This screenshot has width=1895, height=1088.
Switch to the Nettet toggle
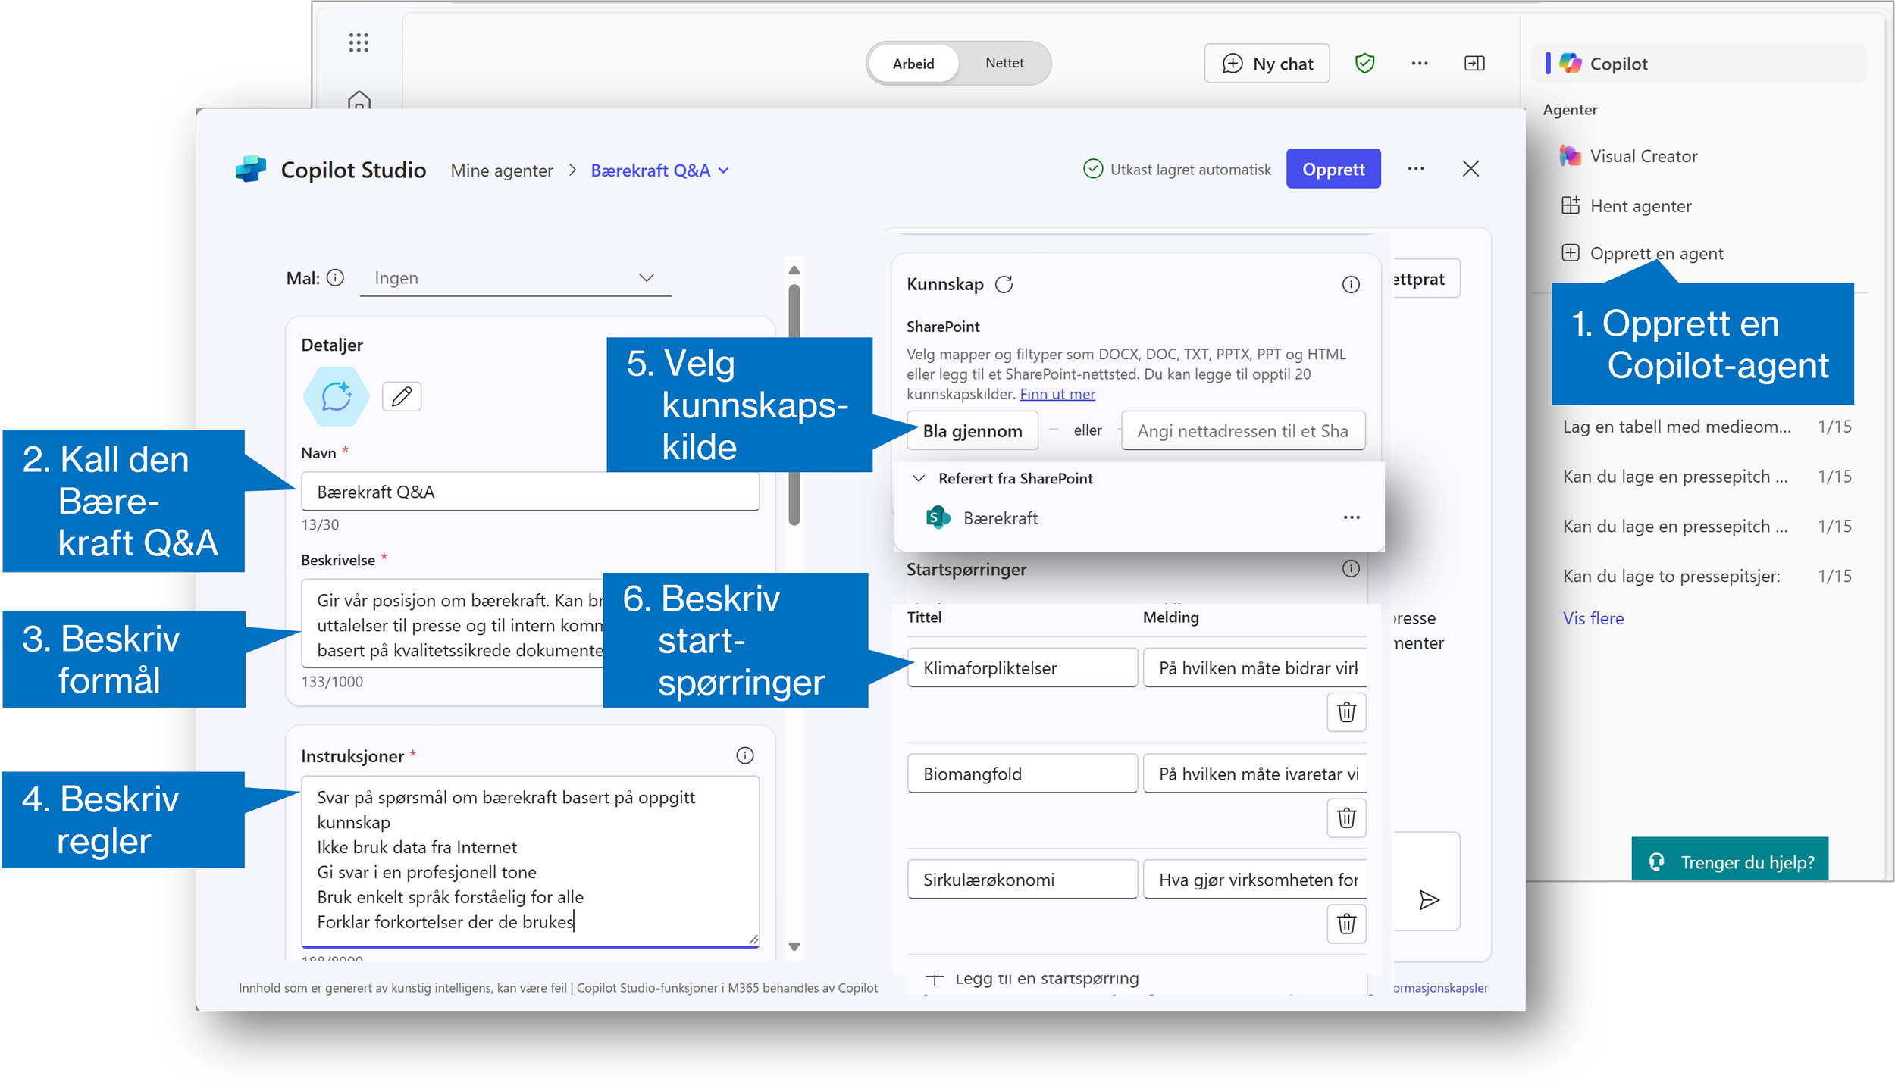1004,64
